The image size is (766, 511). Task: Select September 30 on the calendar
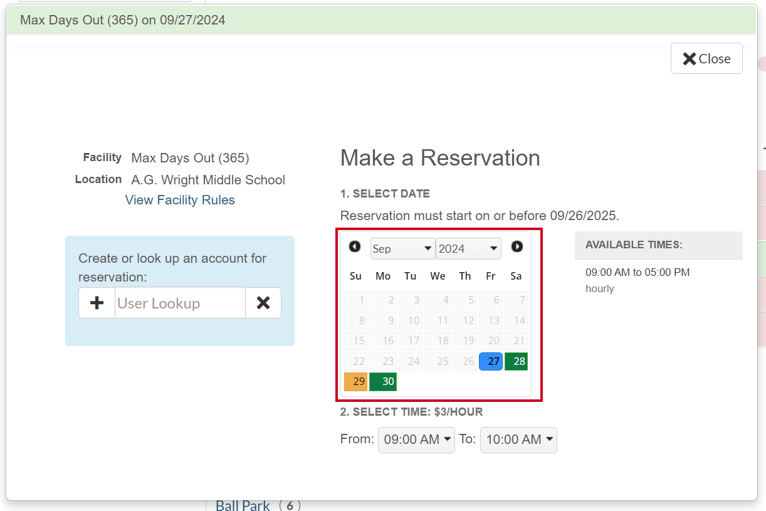pos(383,381)
